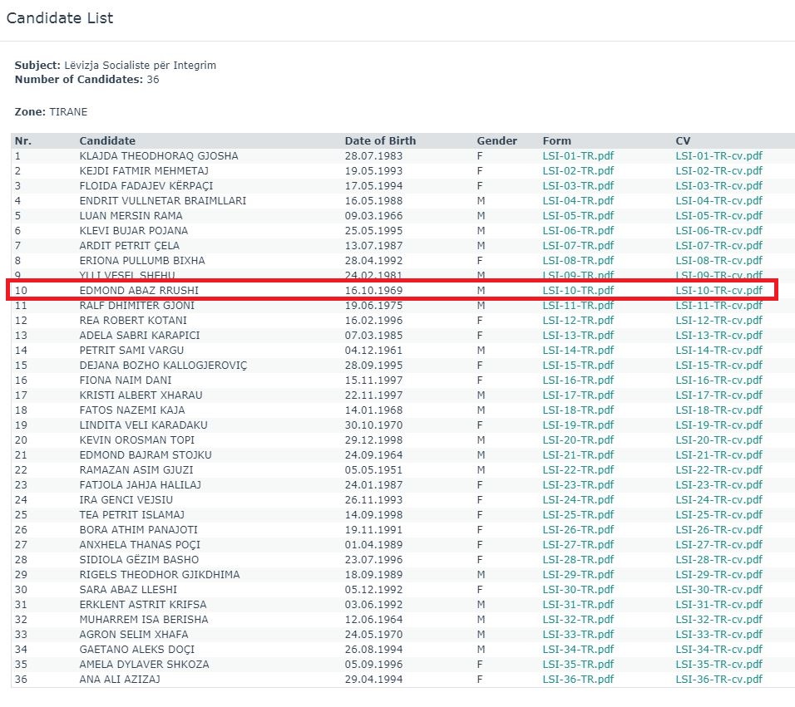Open Edmond Abaz Rrushi's LSI-10-TR.pdf form
Screen dimensions: 795x707
578,291
